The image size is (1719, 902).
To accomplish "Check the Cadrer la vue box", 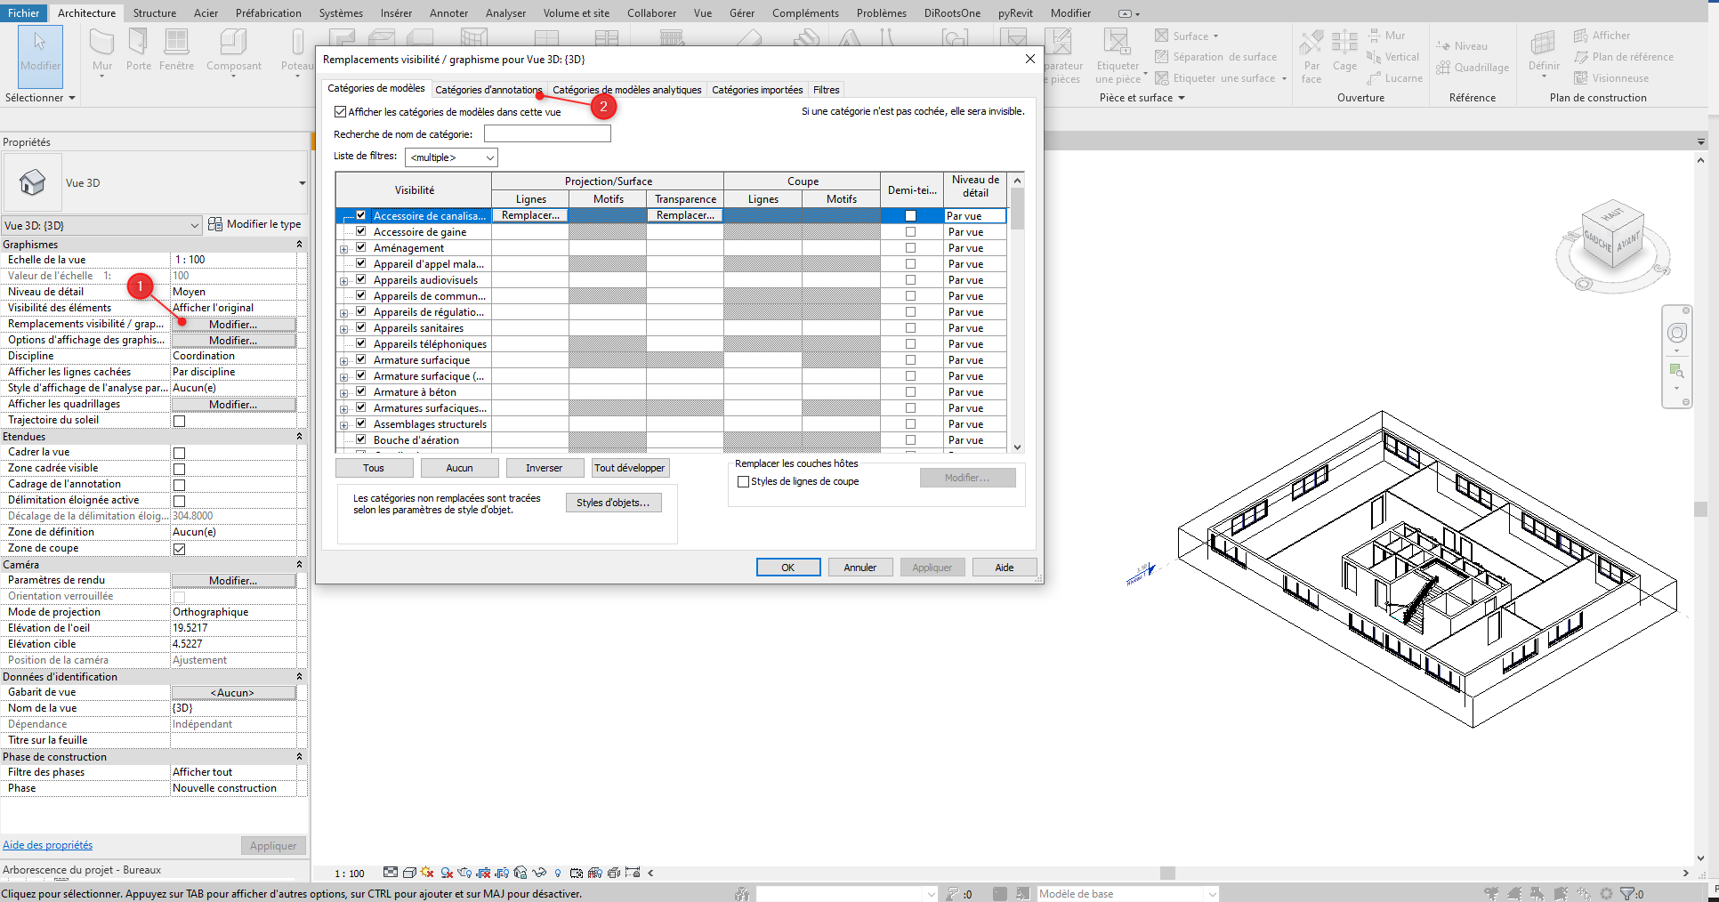I will click(x=179, y=453).
